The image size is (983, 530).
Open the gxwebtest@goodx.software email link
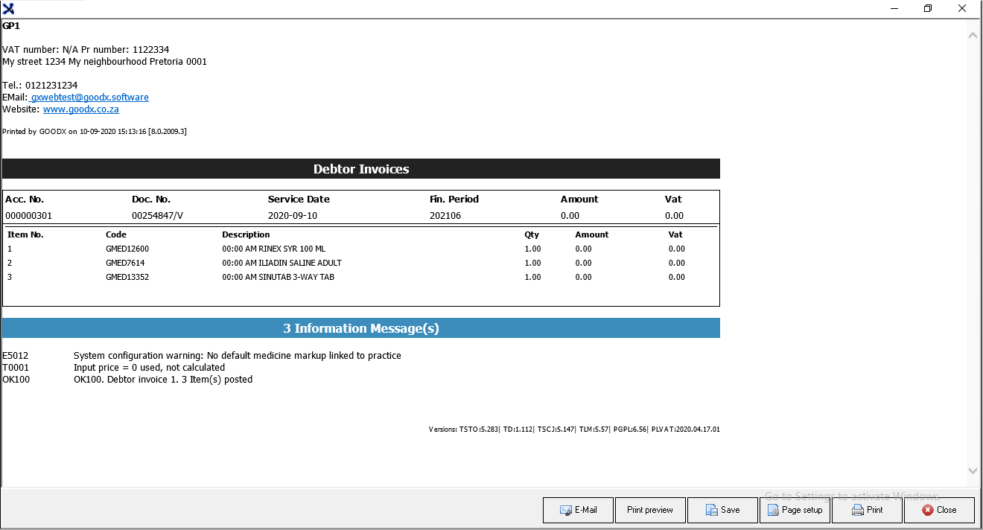89,98
